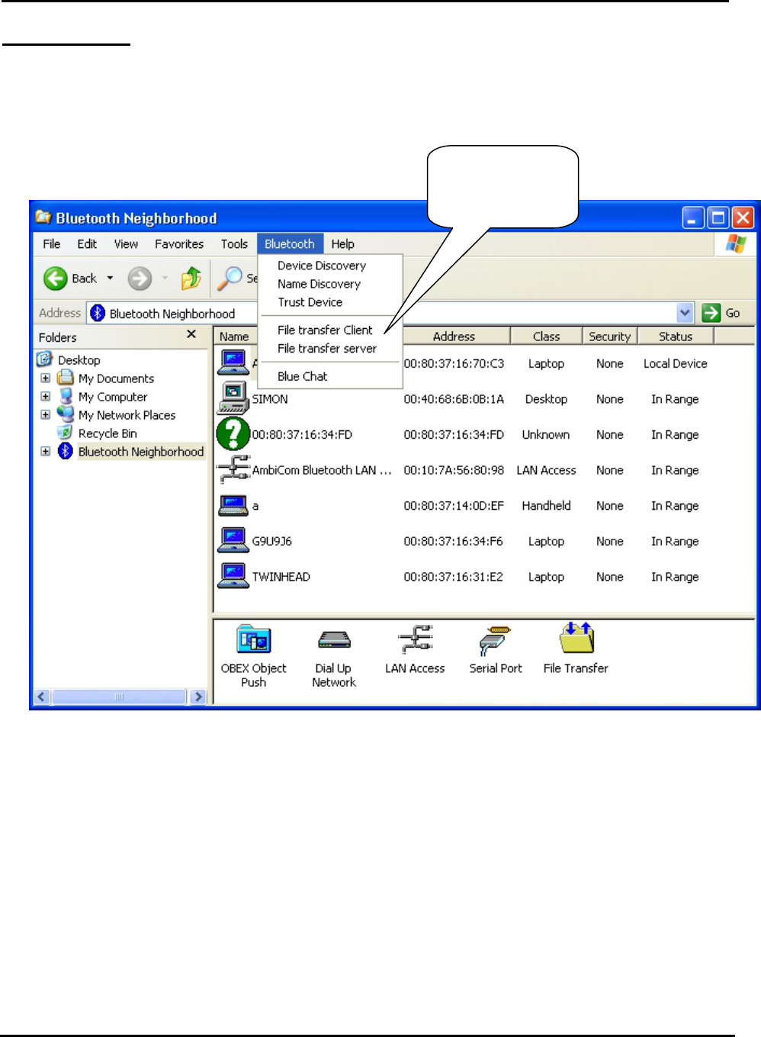
Task: Click the Folders pane horizontal scrollbar thumb
Action: [x=119, y=697]
